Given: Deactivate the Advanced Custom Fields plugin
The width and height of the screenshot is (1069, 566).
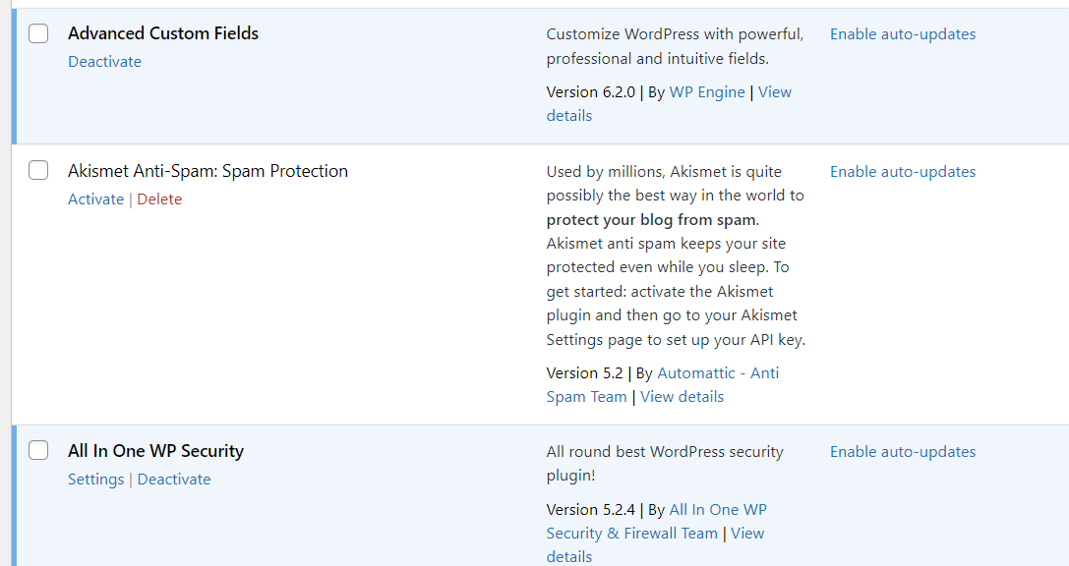Looking at the screenshot, I should click(104, 61).
